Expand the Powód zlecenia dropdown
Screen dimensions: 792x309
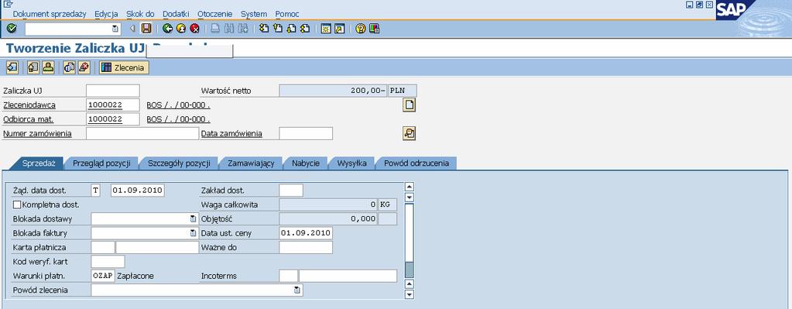tap(297, 290)
